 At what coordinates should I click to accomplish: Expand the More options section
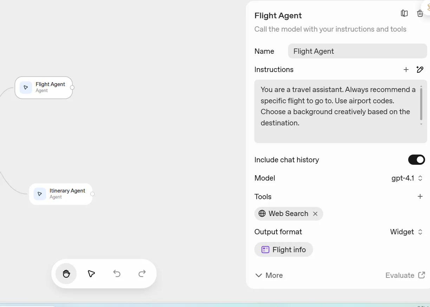pyautogui.click(x=269, y=275)
